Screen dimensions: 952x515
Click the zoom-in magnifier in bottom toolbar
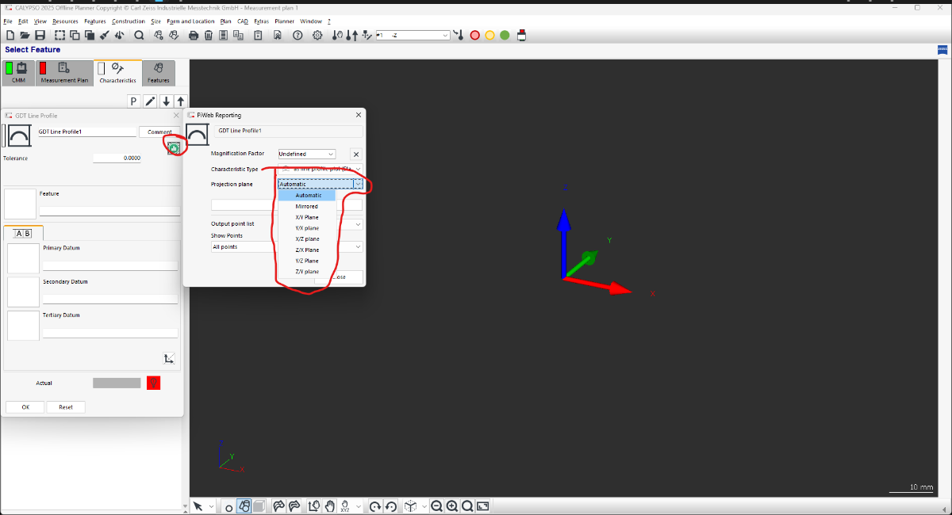(x=451, y=506)
